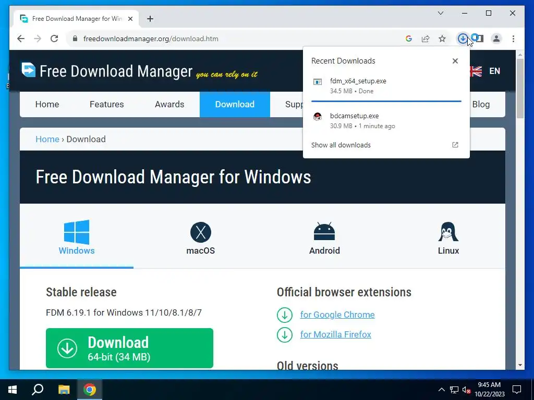Open a new tab with the plus button
This screenshot has width=534, height=400.
(x=150, y=19)
